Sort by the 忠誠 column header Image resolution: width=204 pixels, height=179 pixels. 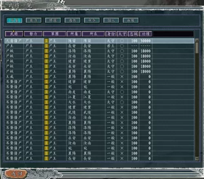click(133, 34)
